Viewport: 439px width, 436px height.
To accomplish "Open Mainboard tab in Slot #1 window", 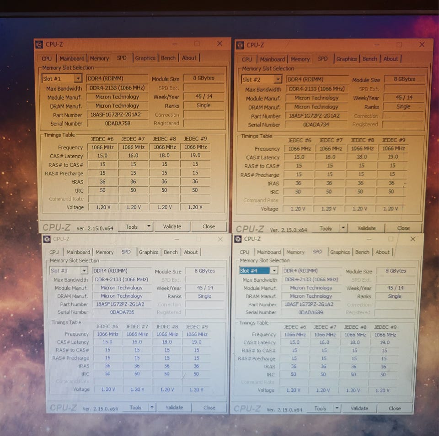I will [72, 58].
